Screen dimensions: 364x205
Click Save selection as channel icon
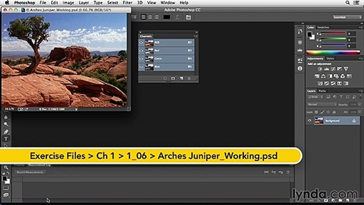(173, 78)
